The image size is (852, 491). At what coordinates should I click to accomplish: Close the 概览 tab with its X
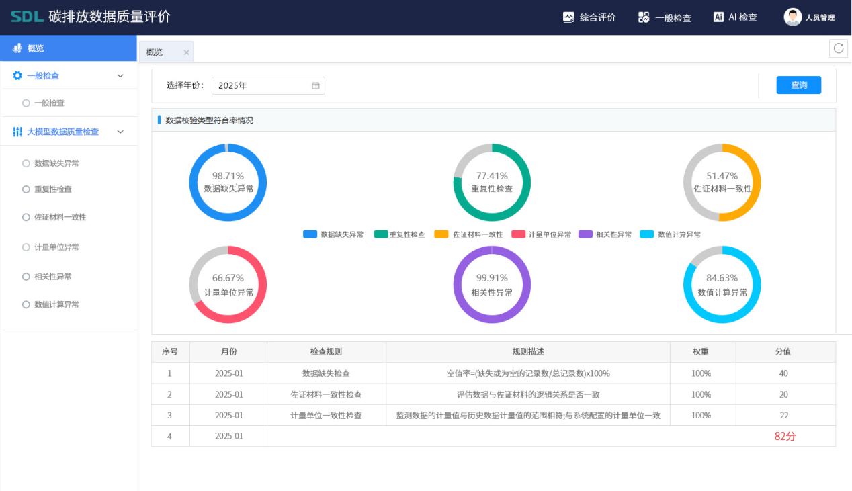point(185,52)
